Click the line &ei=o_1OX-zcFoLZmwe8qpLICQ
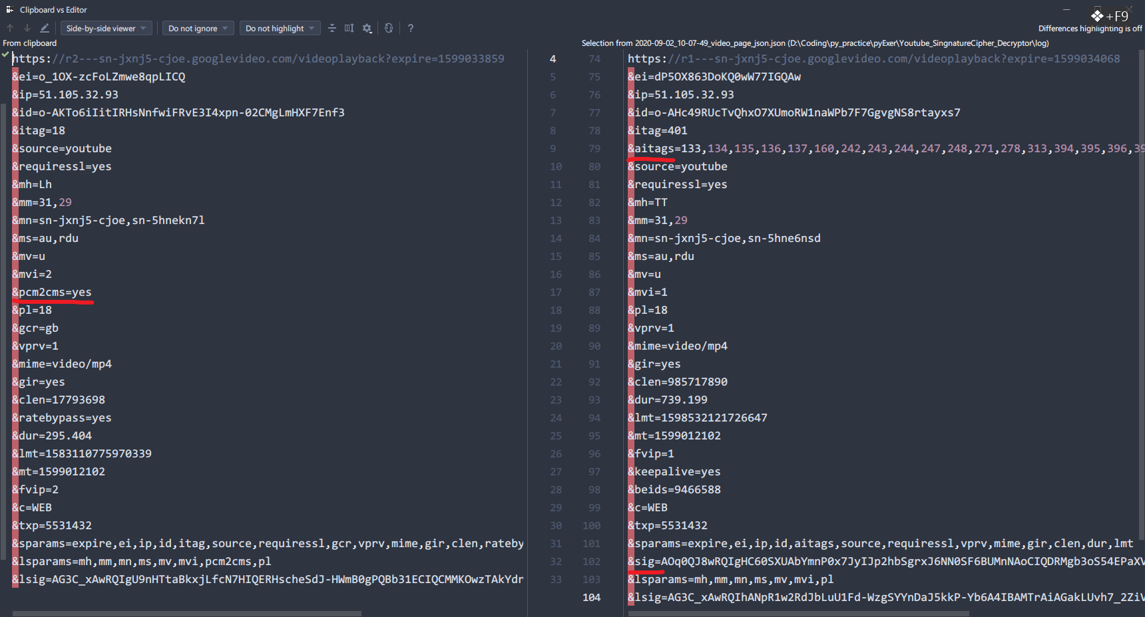This screenshot has height=617, width=1145. point(99,76)
